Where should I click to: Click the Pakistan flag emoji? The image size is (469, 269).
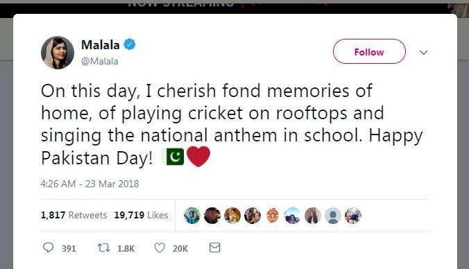pyautogui.click(x=173, y=157)
